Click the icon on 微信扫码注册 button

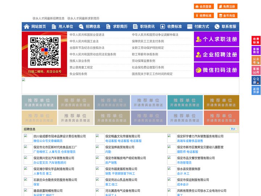(198, 70)
